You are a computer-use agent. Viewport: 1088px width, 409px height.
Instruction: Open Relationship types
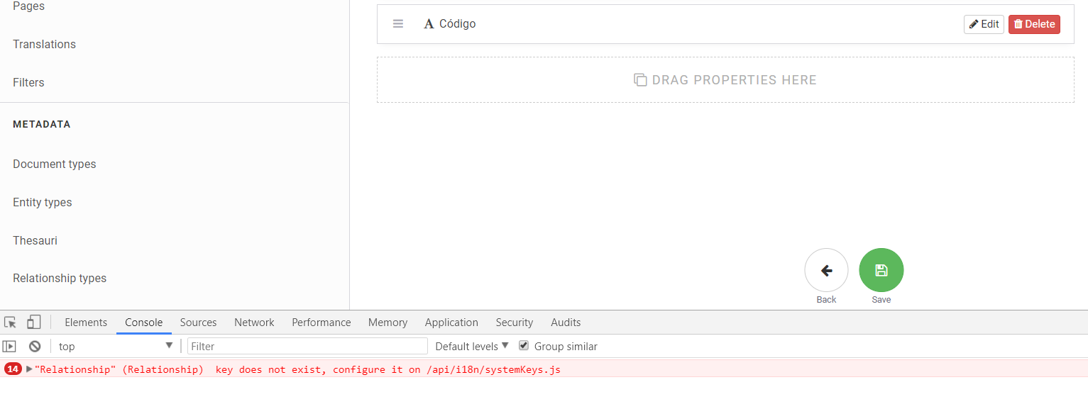60,278
